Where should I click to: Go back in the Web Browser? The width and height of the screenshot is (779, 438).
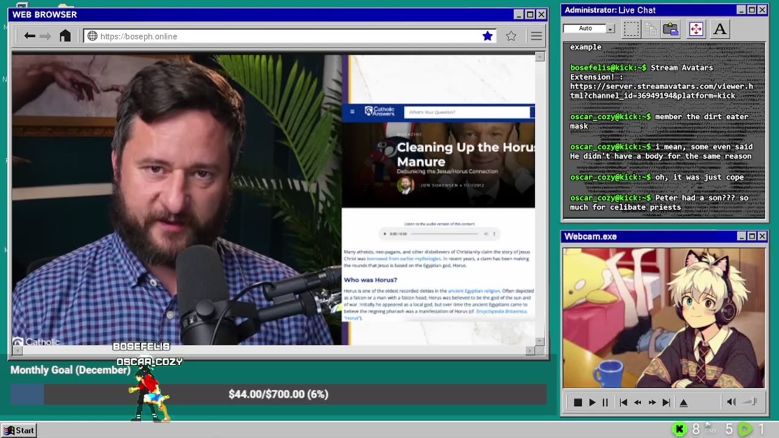[29, 36]
